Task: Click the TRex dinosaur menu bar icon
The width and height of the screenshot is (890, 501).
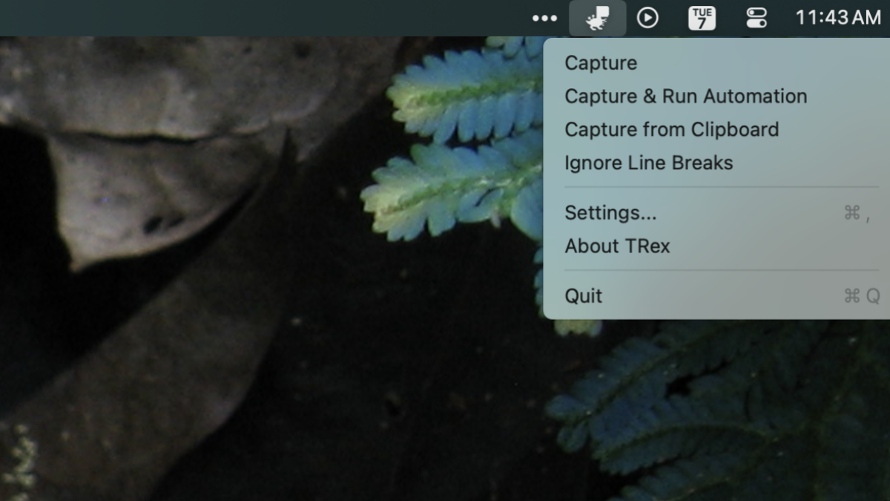Action: [597, 18]
